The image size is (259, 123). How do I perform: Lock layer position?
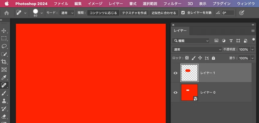200,58
